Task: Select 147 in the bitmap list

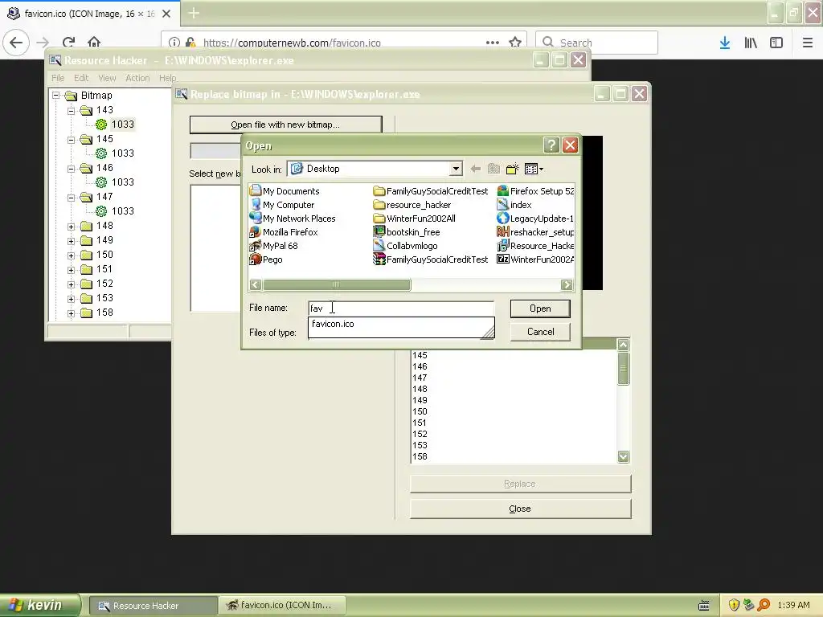Action: click(420, 378)
